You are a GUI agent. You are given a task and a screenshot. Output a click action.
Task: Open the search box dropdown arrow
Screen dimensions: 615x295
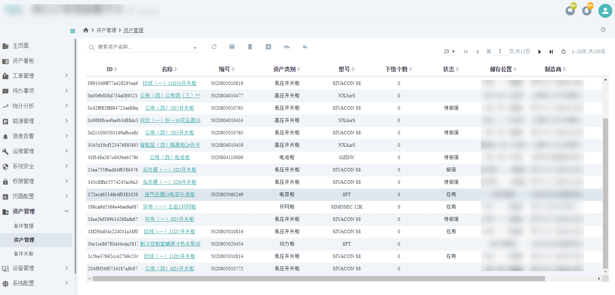[195, 48]
